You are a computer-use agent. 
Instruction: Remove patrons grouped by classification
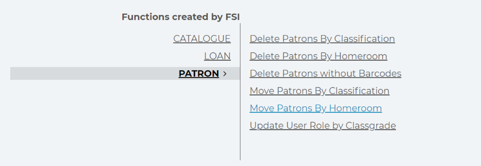point(322,39)
